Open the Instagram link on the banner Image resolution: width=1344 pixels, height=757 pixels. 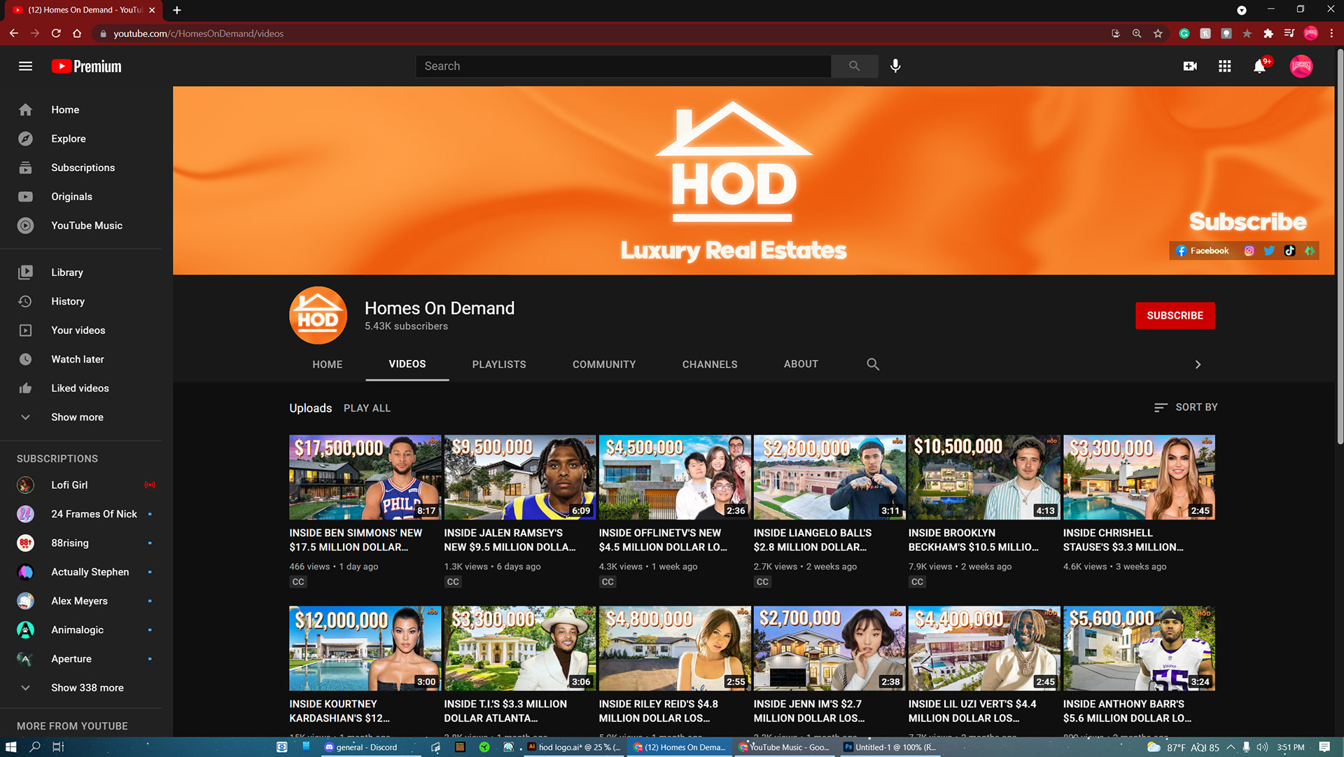pyautogui.click(x=1249, y=251)
